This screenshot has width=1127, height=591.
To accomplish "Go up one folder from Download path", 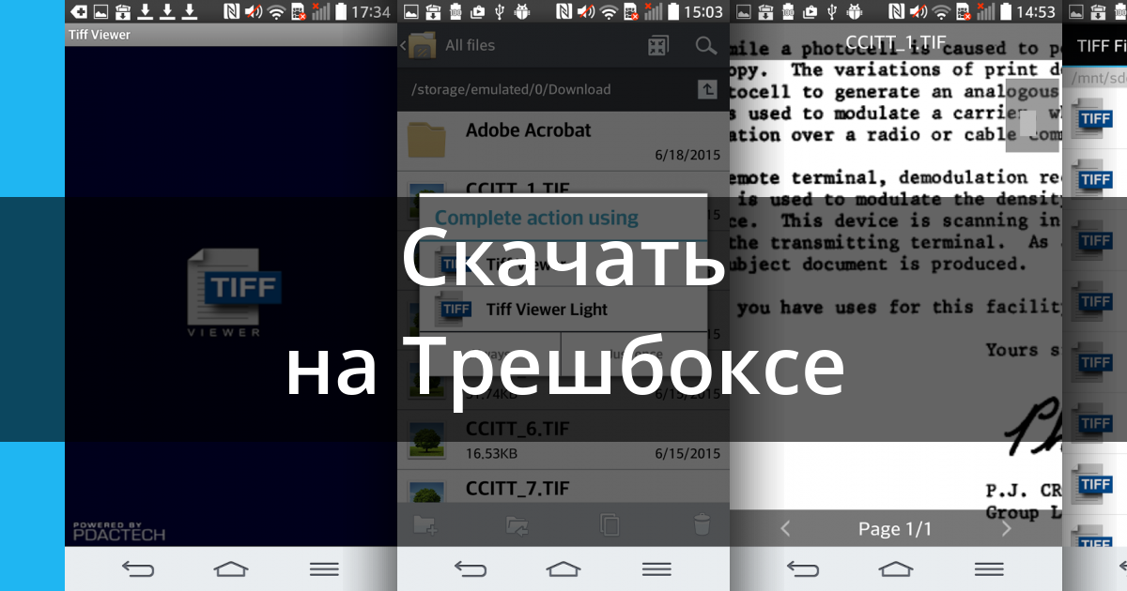I will pyautogui.click(x=707, y=89).
